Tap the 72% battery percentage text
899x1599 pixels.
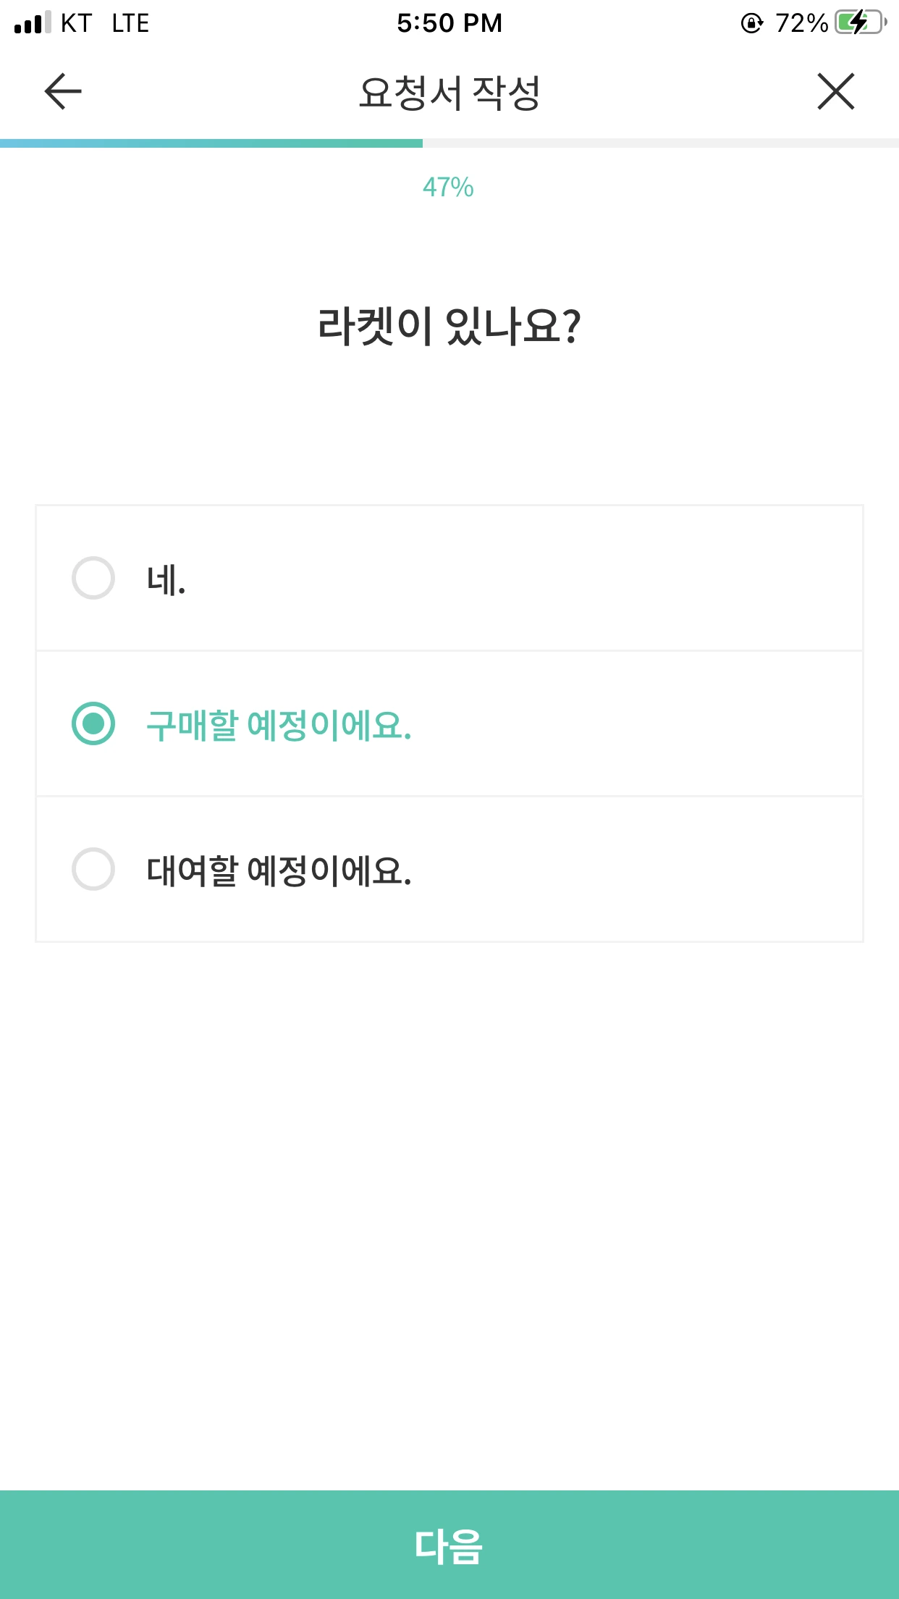[801, 23]
